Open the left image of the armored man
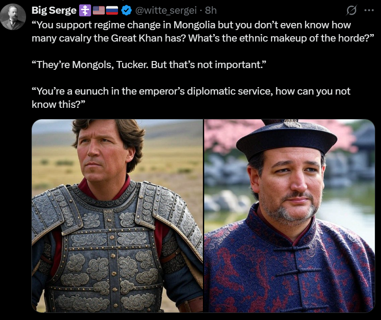Viewport: 381px width, 320px height. coord(117,216)
